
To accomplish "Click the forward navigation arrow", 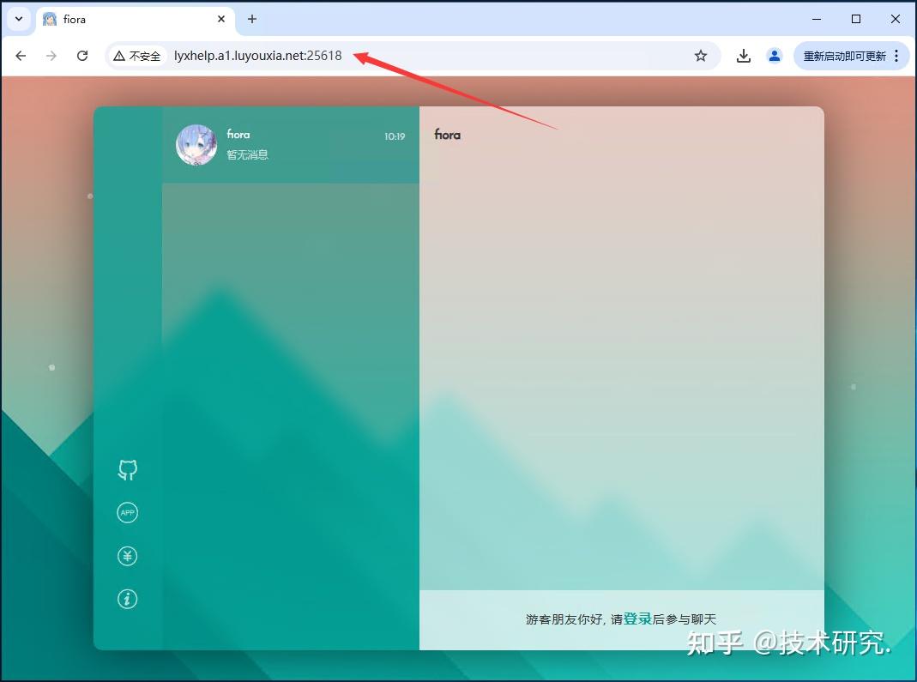I will click(51, 56).
